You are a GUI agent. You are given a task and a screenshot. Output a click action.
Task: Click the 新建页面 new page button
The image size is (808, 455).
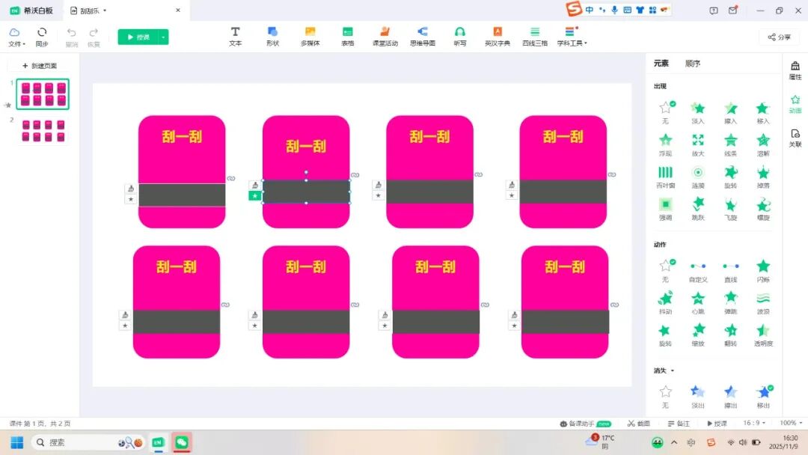click(x=40, y=66)
